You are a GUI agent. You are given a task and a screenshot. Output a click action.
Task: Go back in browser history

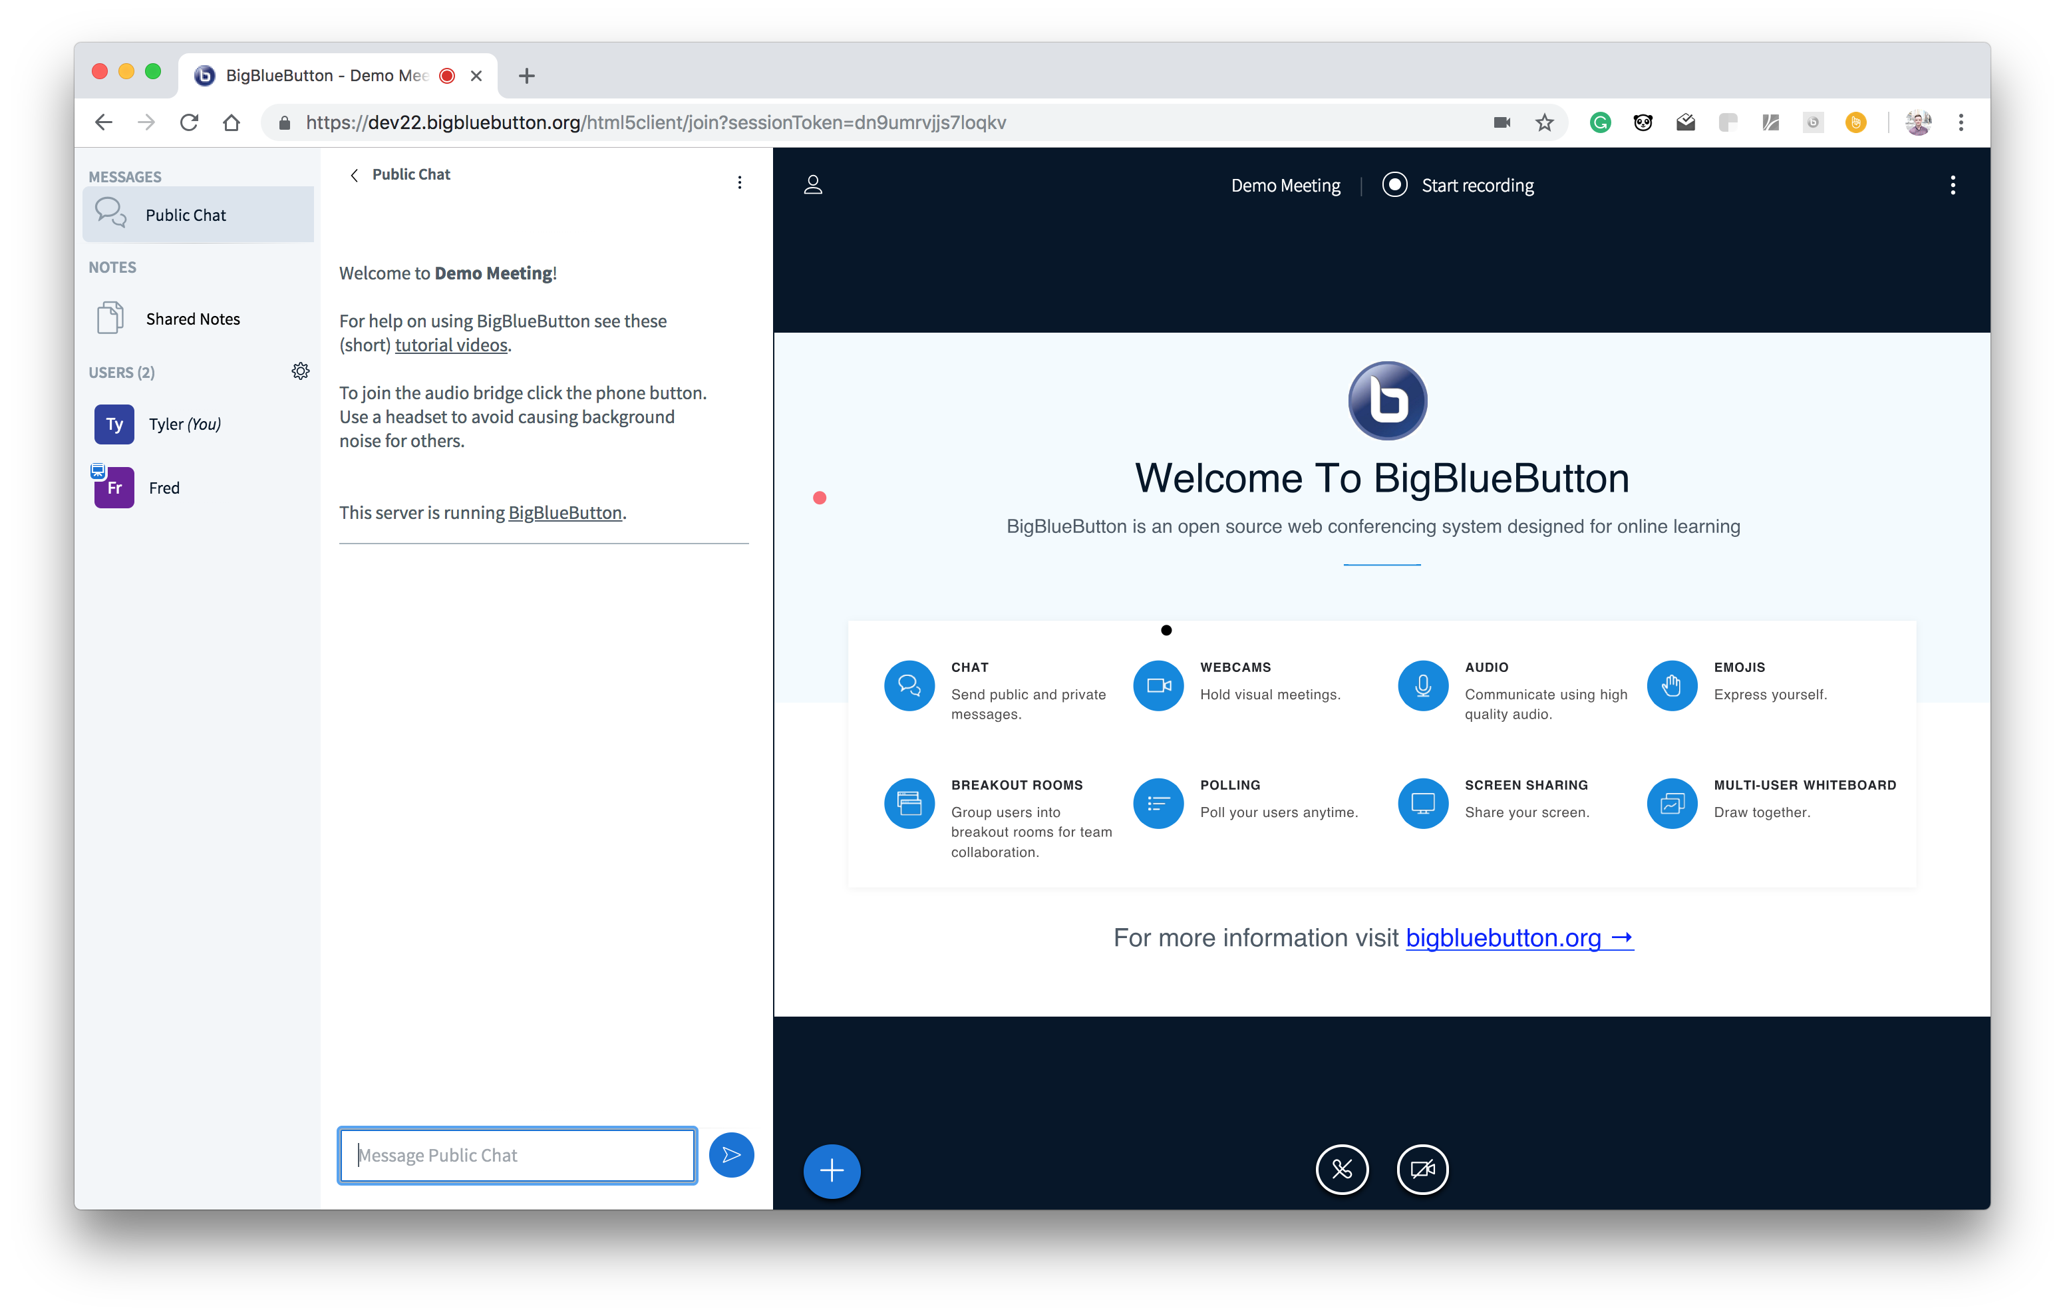tap(104, 122)
